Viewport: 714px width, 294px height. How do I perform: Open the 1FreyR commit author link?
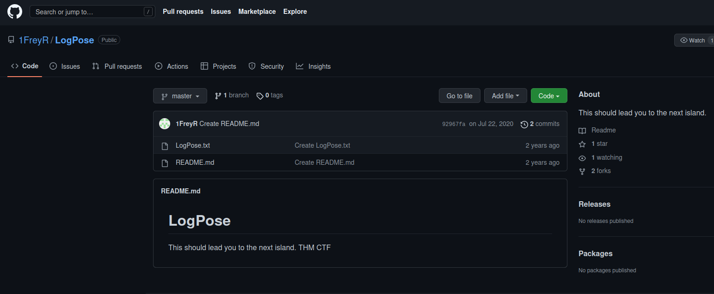(187, 124)
